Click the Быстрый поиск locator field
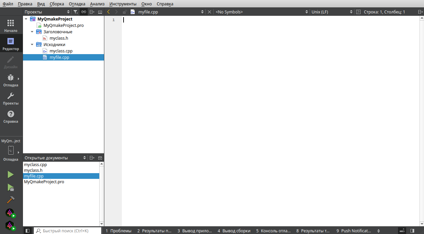The height and width of the screenshot is (234, 424). point(68,231)
